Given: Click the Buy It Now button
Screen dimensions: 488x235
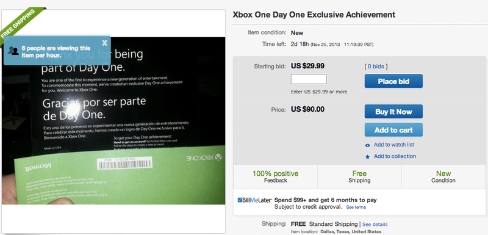Looking at the screenshot, I should click(x=393, y=112).
